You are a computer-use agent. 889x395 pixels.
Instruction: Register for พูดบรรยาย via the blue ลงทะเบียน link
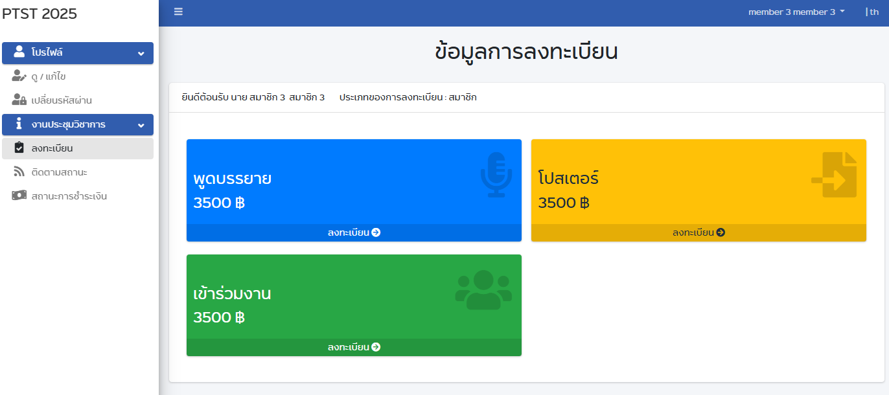pos(354,232)
